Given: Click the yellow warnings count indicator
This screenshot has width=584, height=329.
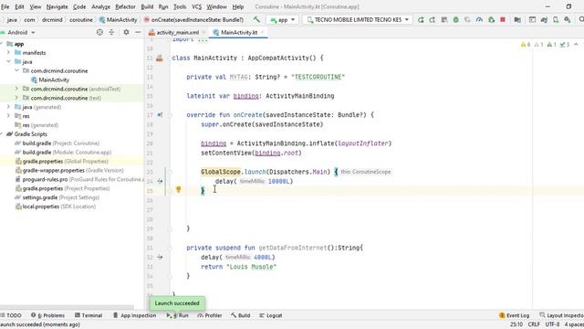Looking at the screenshot, I should click(x=526, y=45).
